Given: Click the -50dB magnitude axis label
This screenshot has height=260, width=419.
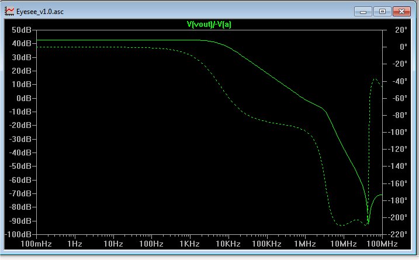Looking at the screenshot, I should tap(20, 166).
